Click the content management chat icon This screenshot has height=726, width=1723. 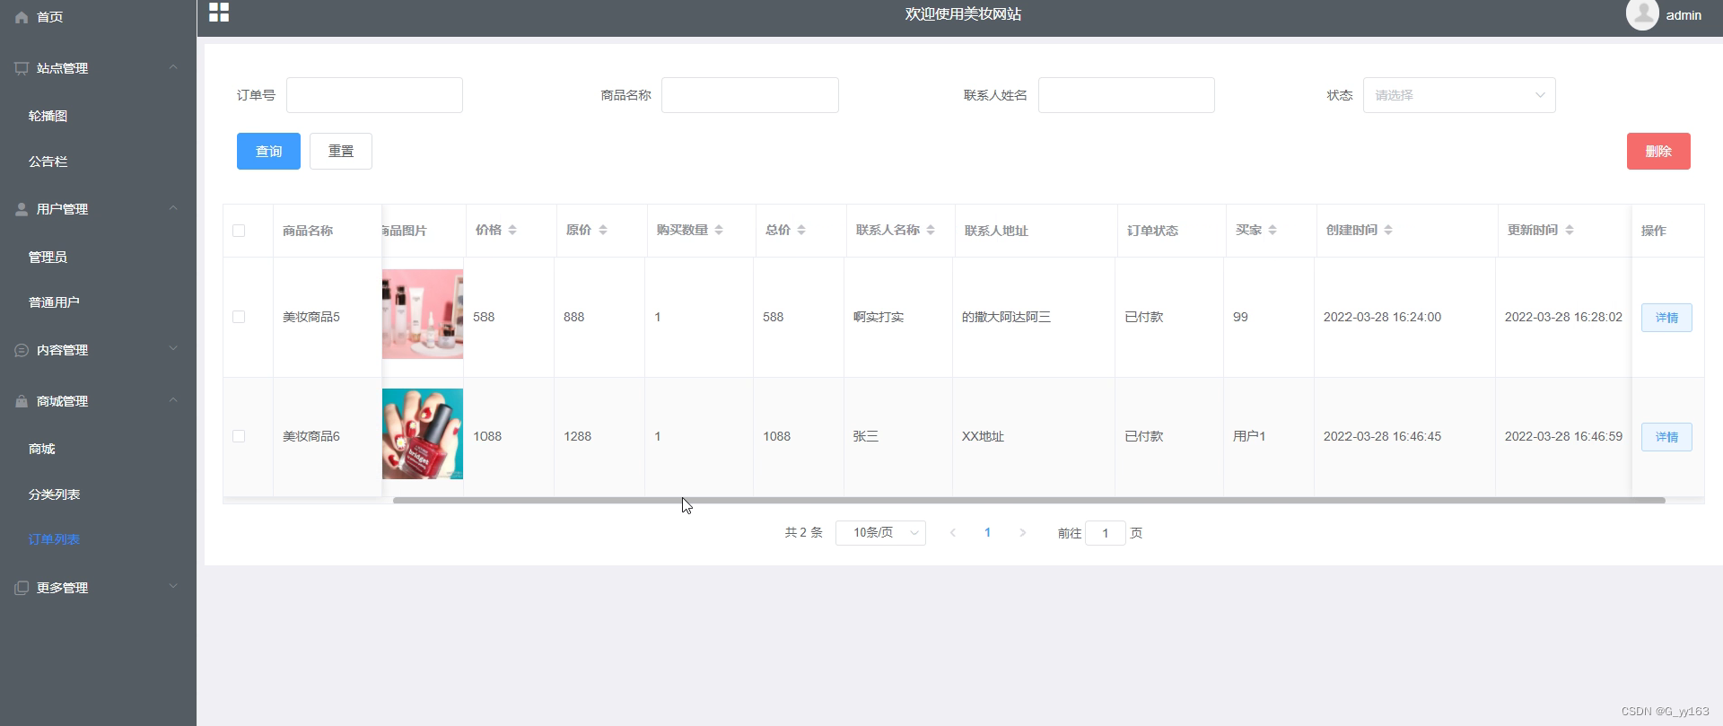click(22, 350)
